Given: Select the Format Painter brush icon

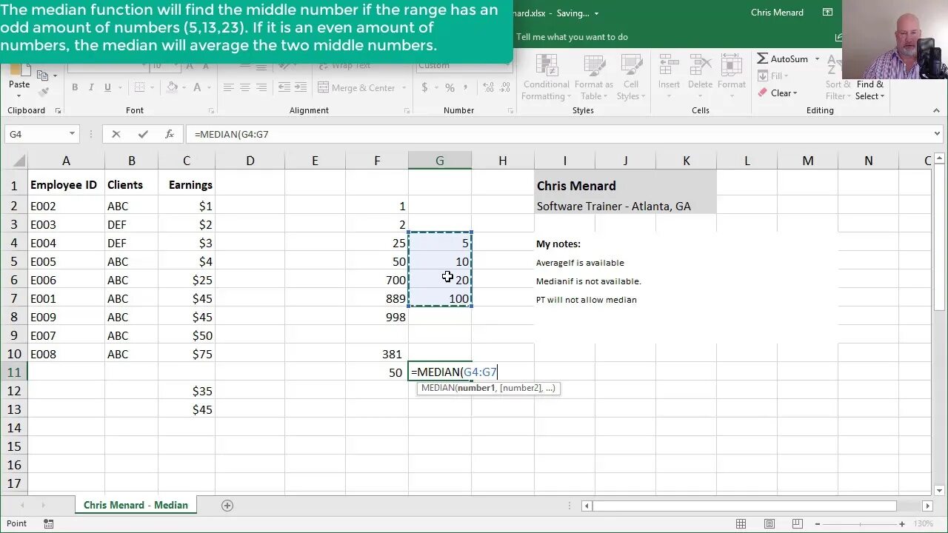Looking at the screenshot, I should tap(43, 91).
